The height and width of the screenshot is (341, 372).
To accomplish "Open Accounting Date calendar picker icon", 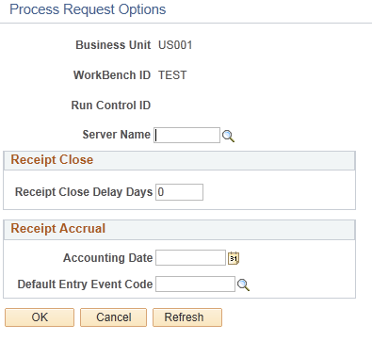I will [234, 258].
